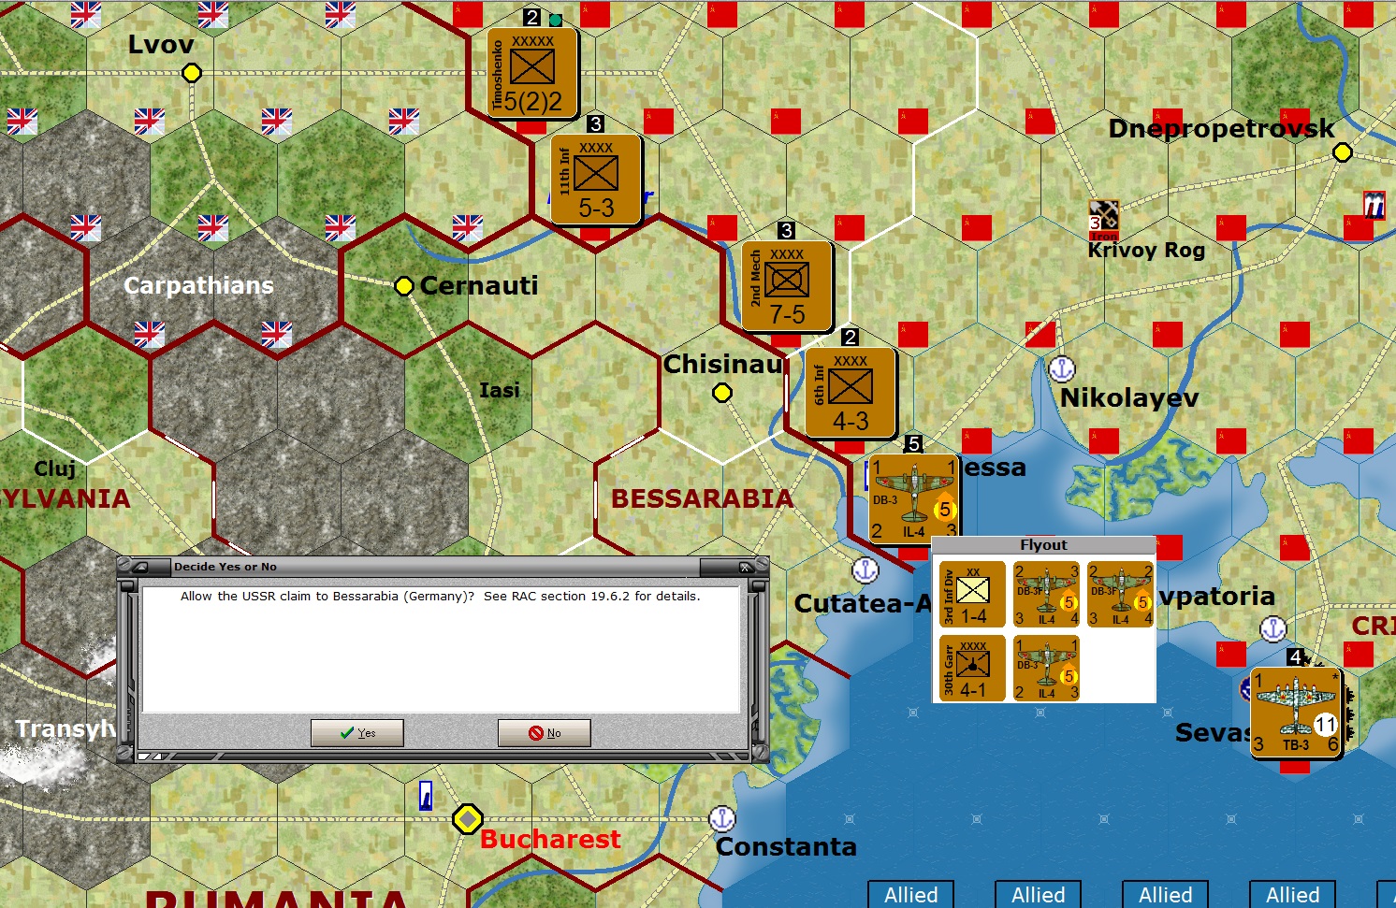Click stack count 3 above 11th Inf counter
This screenshot has width=1396, height=908.
click(x=595, y=123)
